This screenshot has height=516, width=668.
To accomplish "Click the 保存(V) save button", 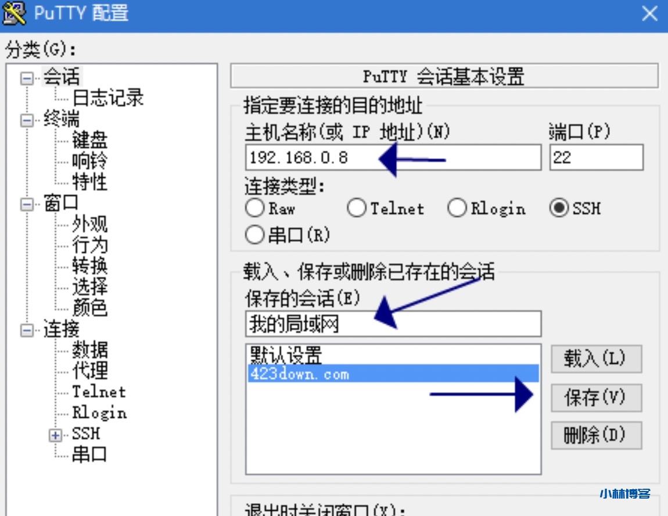I will (596, 397).
